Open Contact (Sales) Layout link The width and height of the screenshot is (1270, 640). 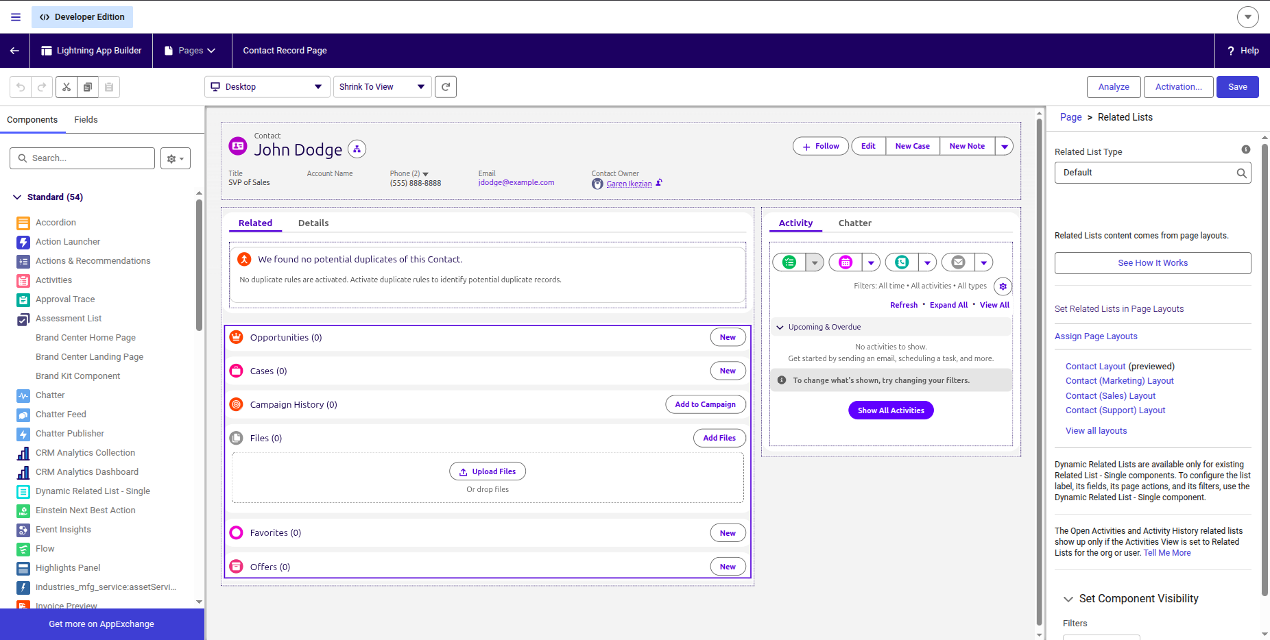click(x=1110, y=396)
